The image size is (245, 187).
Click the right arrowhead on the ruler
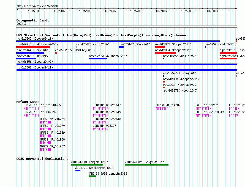[x=236, y=9]
